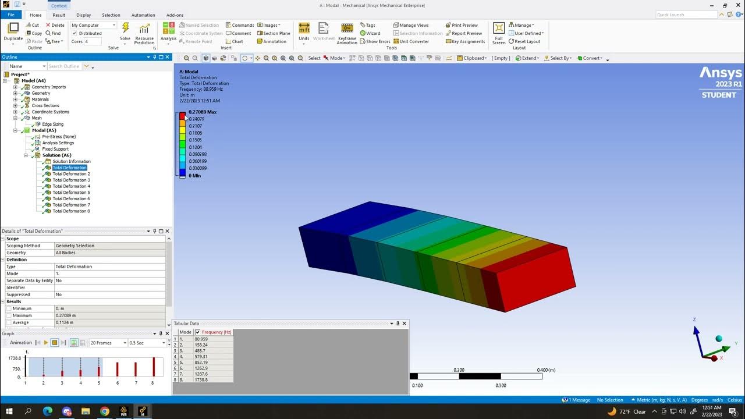This screenshot has height=419, width=745.
Task: Insert a Section Plane
Action: click(274, 33)
